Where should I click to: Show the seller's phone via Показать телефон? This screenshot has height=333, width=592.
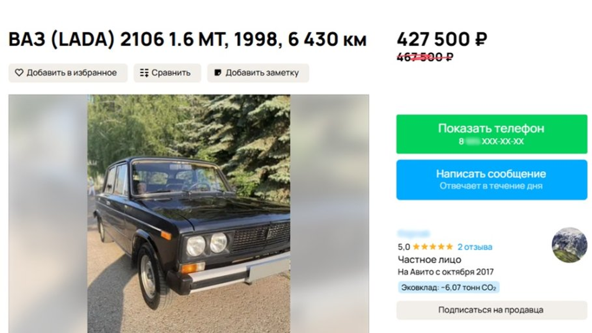[492, 134]
